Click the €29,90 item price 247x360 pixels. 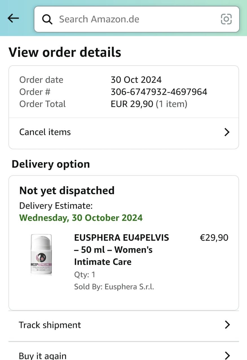point(214,238)
